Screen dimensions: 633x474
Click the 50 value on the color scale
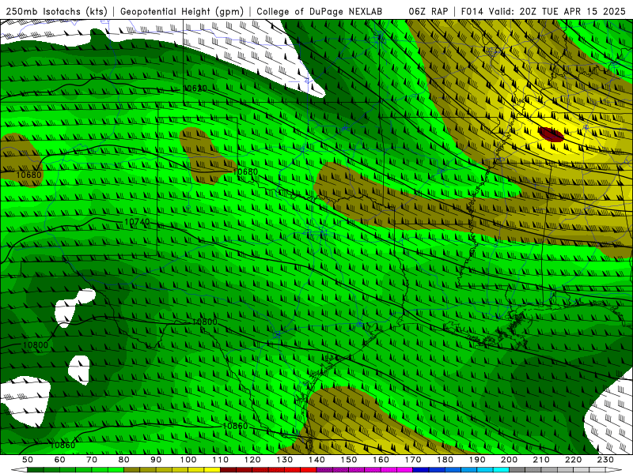point(28,460)
